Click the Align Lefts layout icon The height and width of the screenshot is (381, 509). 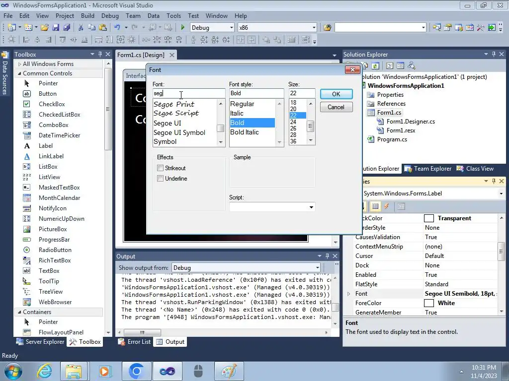pos(26,40)
